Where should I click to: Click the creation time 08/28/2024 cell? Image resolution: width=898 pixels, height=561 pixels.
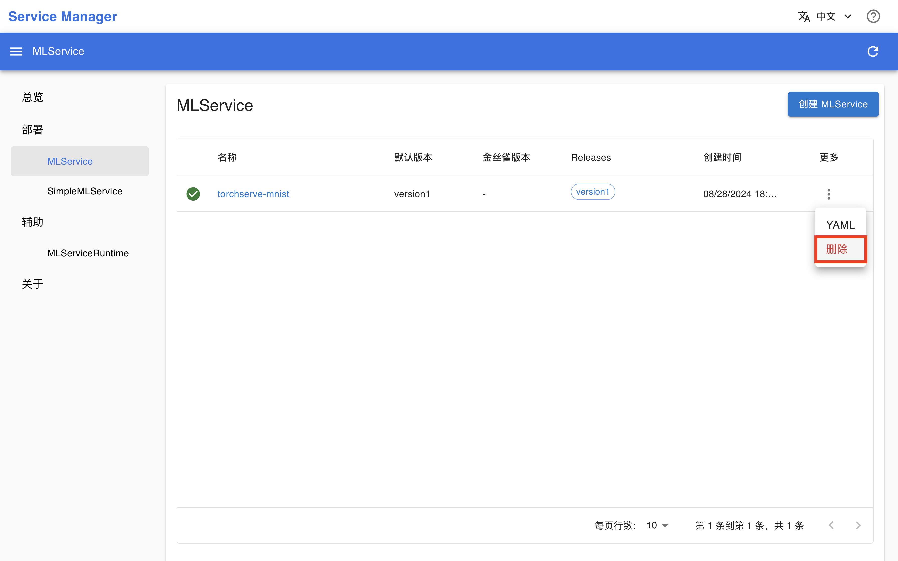point(740,194)
